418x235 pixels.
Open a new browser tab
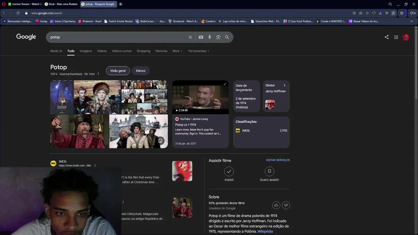(x=121, y=4)
